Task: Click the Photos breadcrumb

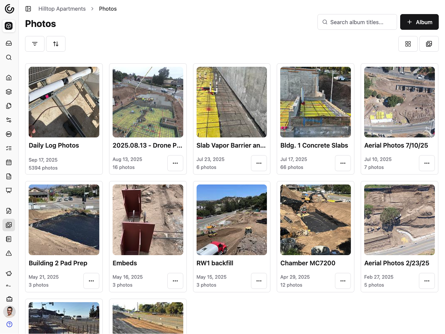Action: coord(108,9)
